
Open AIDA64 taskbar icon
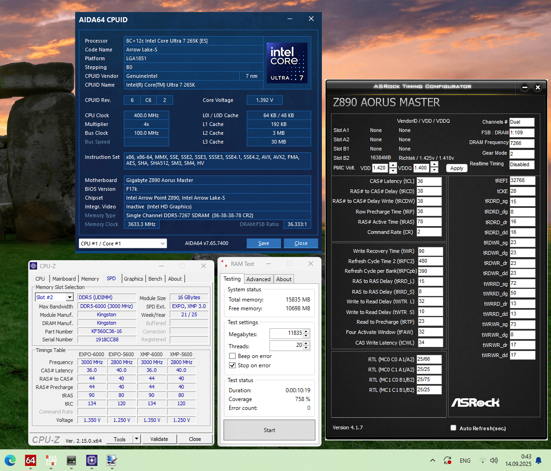click(x=31, y=460)
